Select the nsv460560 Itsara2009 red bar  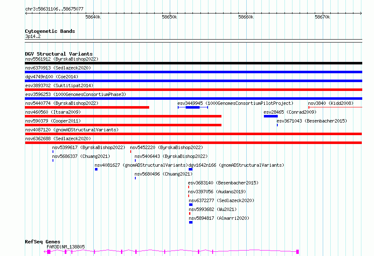click(x=123, y=116)
